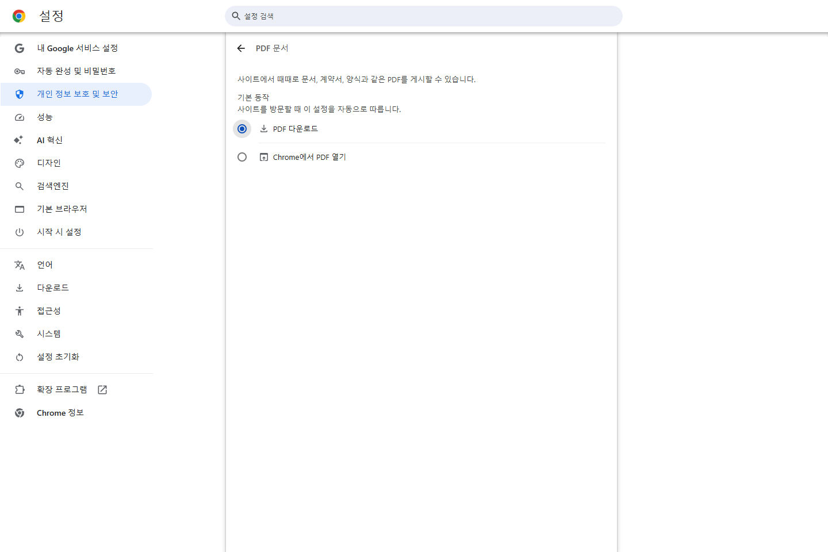Open 시작 시 설정 page
Screen dimensions: 828x552
pyautogui.click(x=76, y=232)
